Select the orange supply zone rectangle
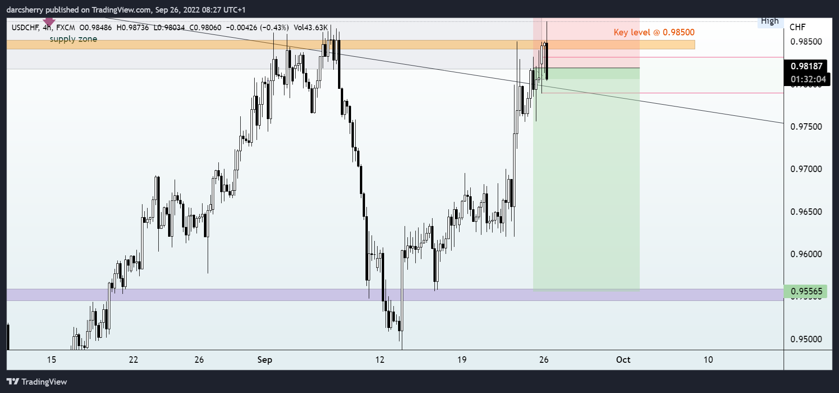Image resolution: width=839 pixels, height=393 pixels. (351, 45)
